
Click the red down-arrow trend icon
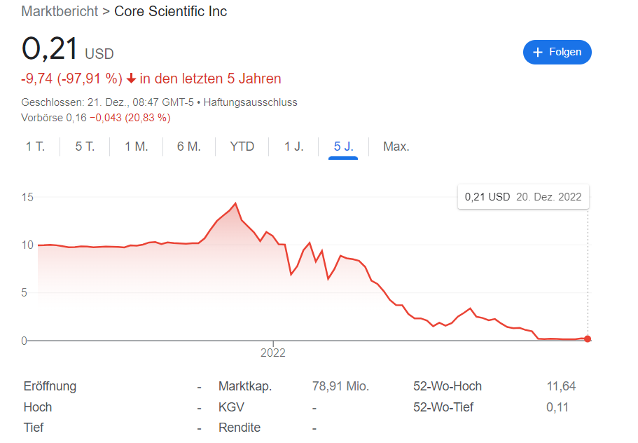[131, 79]
